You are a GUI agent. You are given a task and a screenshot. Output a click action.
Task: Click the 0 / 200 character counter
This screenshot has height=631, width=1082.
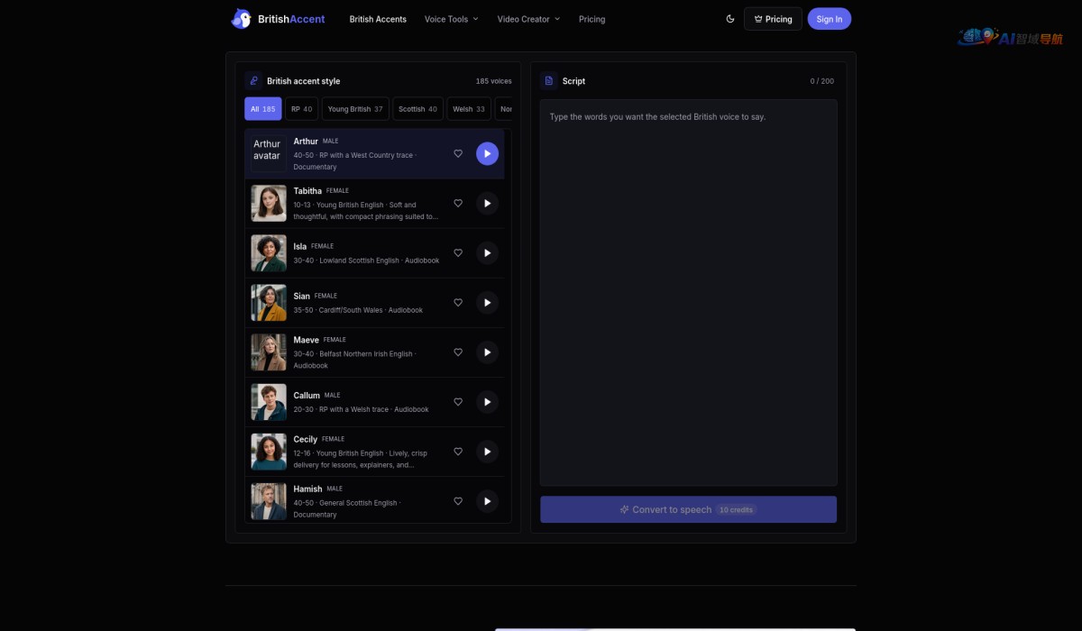tap(822, 81)
